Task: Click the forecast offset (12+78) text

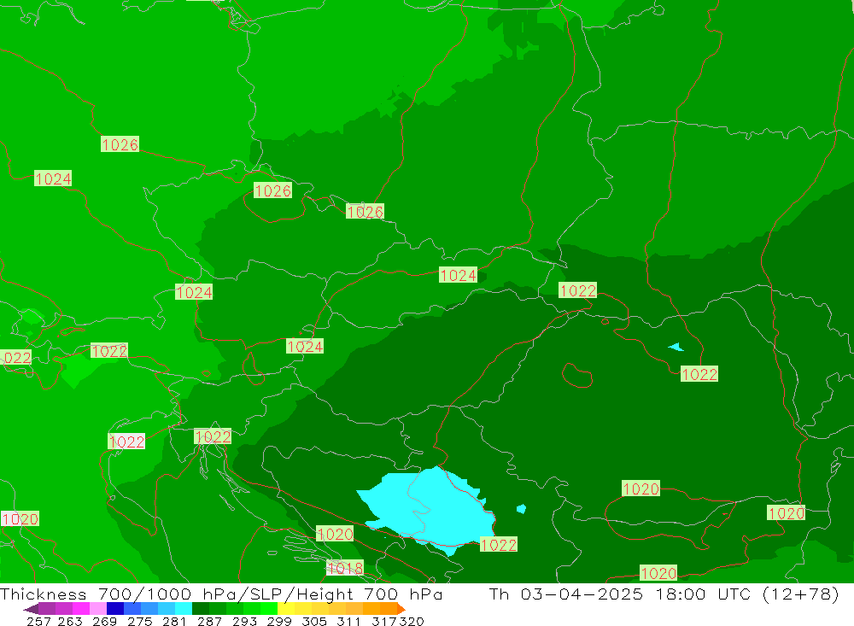Action: tap(801, 594)
